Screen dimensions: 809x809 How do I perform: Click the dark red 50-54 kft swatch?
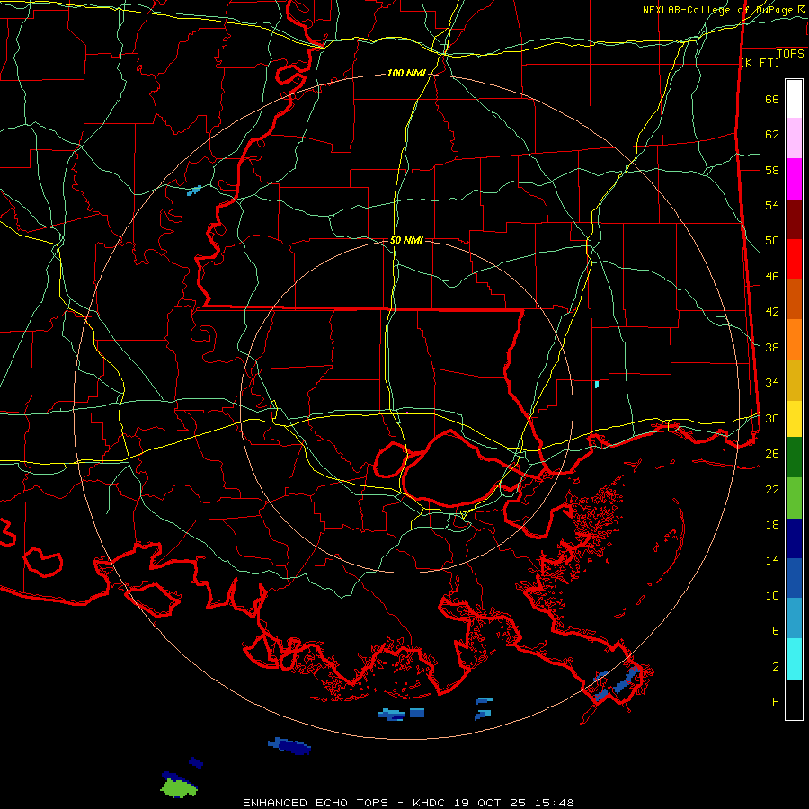794,220
